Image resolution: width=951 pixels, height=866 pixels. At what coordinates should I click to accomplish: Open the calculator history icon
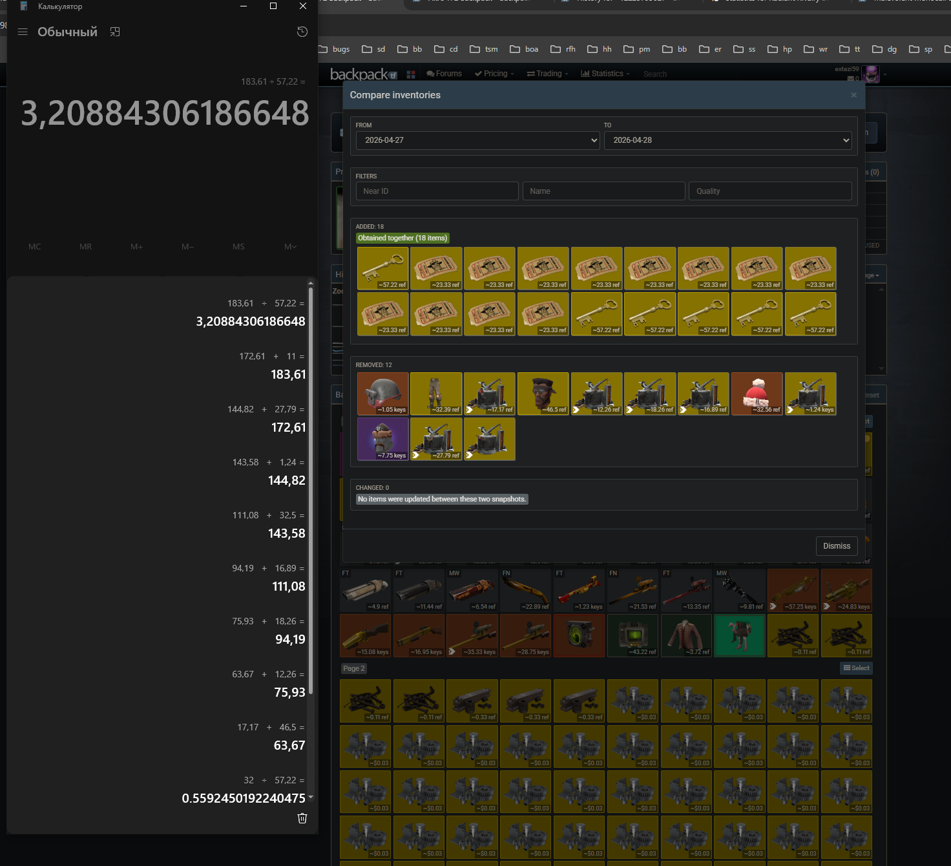[302, 32]
